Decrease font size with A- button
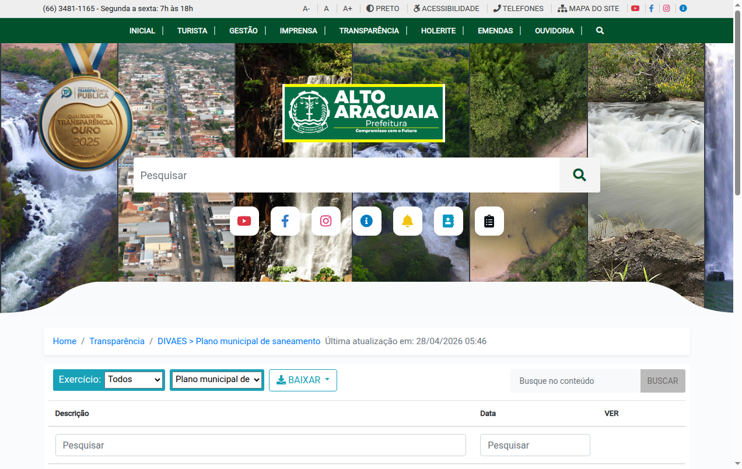The image size is (742, 469). (x=306, y=9)
